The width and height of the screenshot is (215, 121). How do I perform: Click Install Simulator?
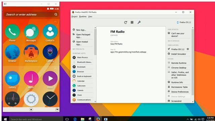click(178, 54)
